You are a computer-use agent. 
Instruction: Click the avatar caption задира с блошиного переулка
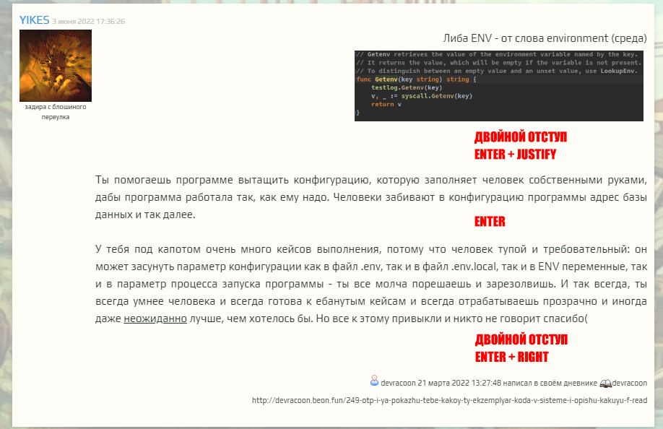[56, 111]
